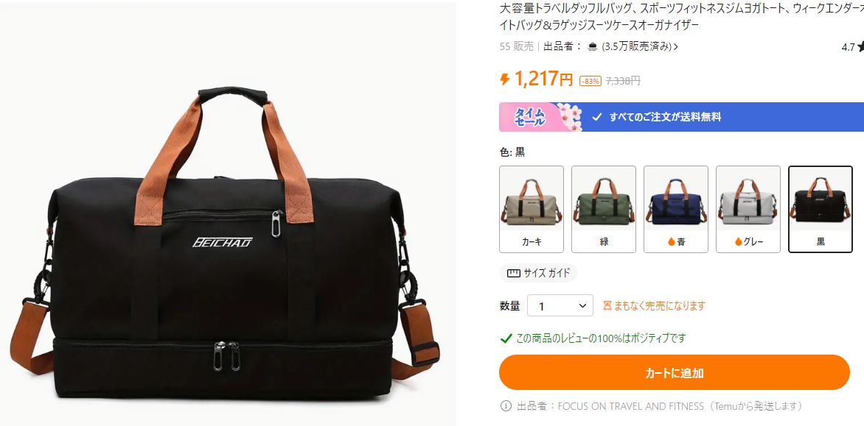Add item to cart with カートに追加

click(x=675, y=373)
